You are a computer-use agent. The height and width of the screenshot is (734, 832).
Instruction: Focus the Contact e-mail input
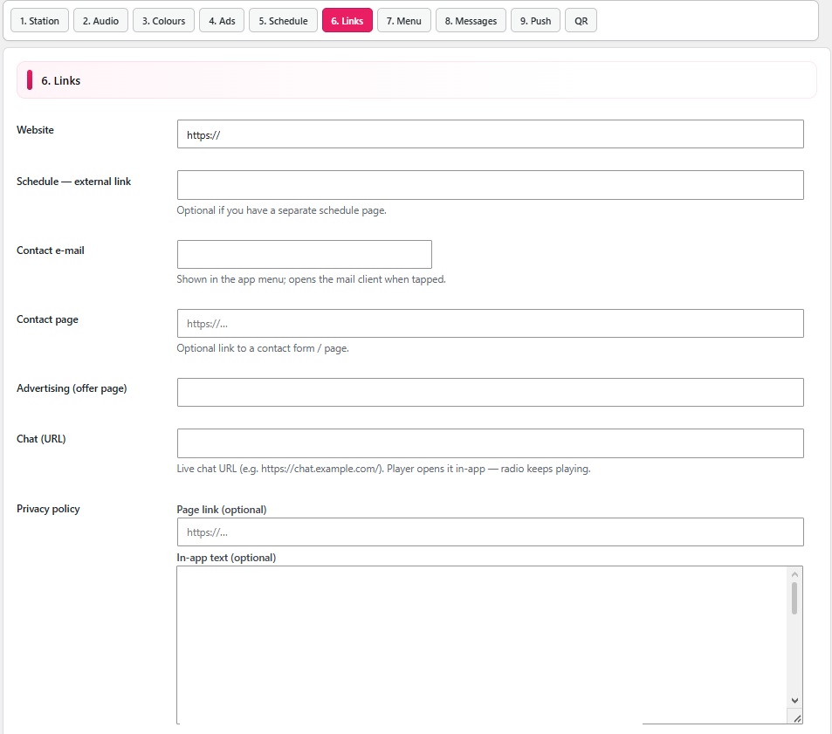[x=305, y=255]
